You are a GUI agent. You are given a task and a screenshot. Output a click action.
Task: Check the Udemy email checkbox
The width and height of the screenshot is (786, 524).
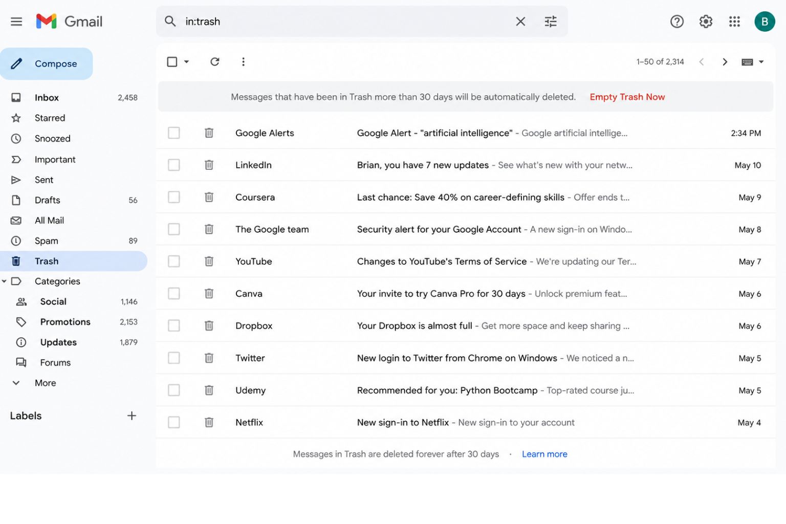coord(174,390)
